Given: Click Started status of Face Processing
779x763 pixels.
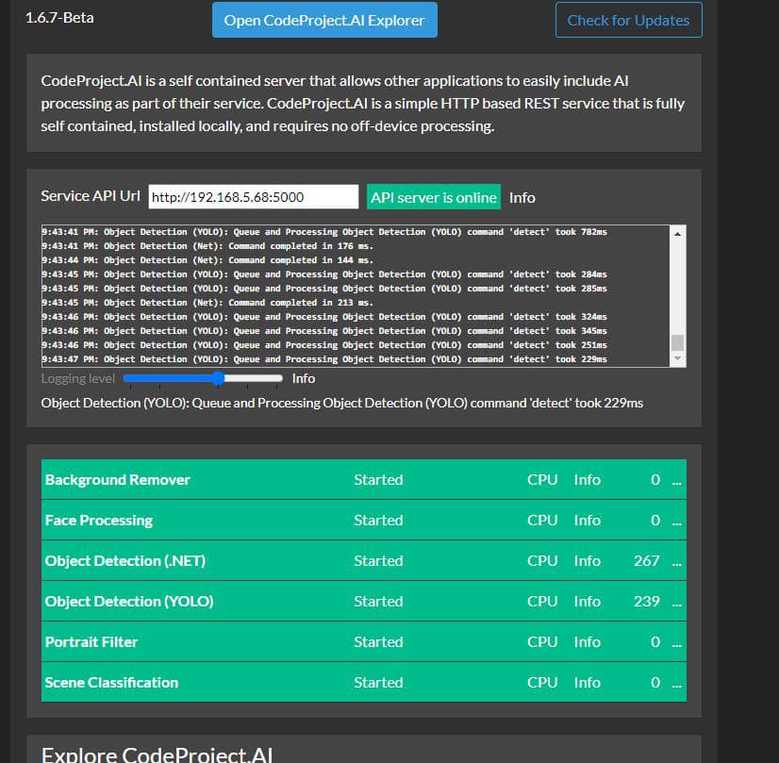Looking at the screenshot, I should point(378,521).
